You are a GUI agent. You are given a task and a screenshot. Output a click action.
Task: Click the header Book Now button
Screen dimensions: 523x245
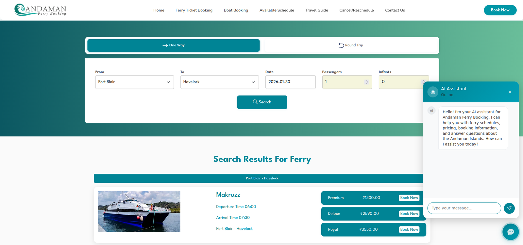coord(500,10)
